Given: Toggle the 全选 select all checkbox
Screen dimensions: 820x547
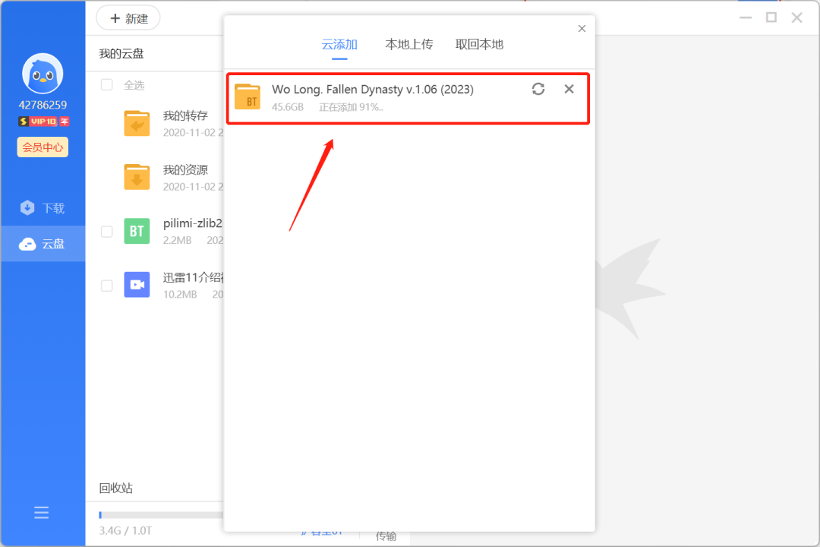Looking at the screenshot, I should click(107, 85).
